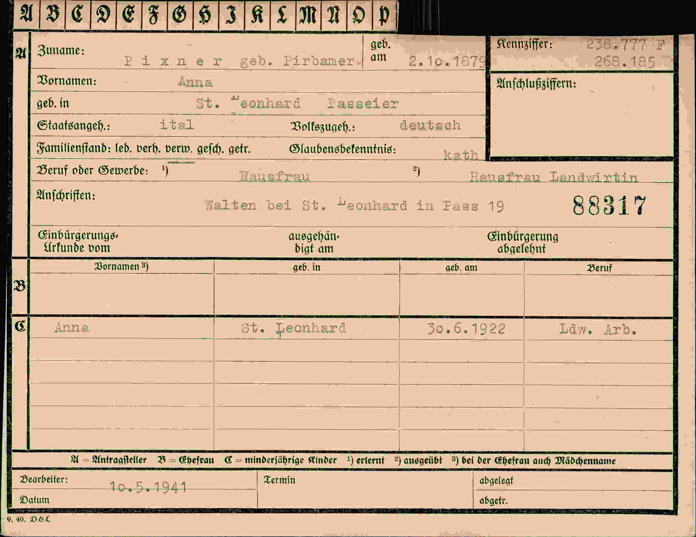Click footnote '3) bei der Ehefrau auch Mädchenname'
The image size is (696, 537).
pyautogui.click(x=534, y=461)
